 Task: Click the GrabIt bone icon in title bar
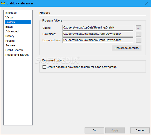click(3, 3)
